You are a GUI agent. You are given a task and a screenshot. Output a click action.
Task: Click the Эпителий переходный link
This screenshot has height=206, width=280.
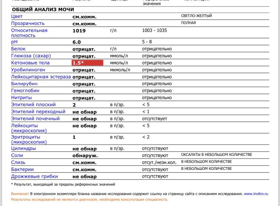pos(38,112)
